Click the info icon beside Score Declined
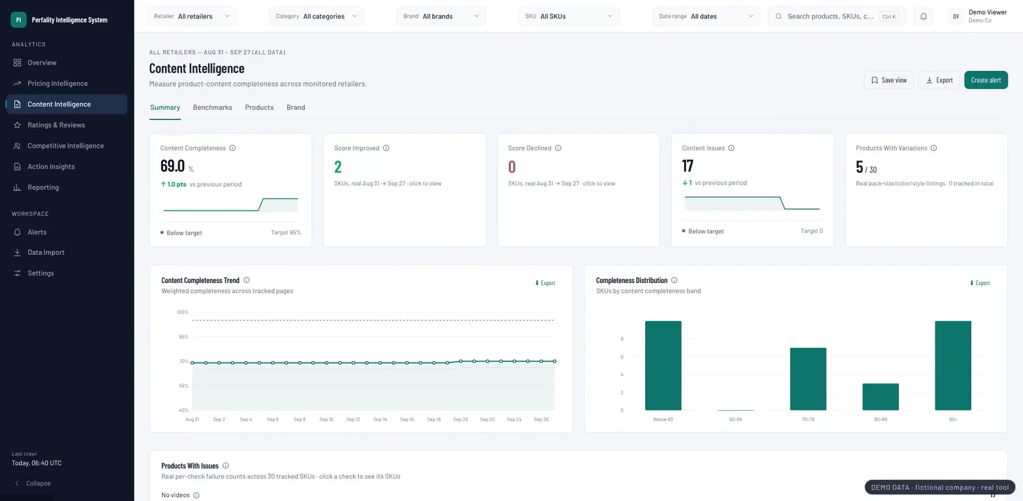The width and height of the screenshot is (1023, 501). tap(558, 148)
